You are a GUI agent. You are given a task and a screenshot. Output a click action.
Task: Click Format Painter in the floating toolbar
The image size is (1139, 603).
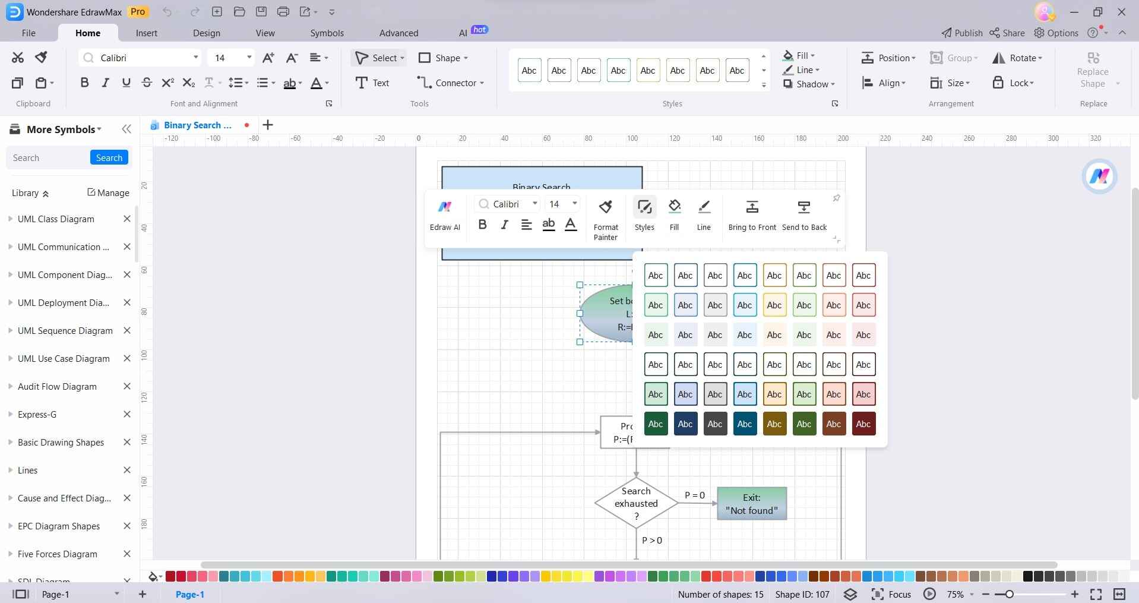606,220
